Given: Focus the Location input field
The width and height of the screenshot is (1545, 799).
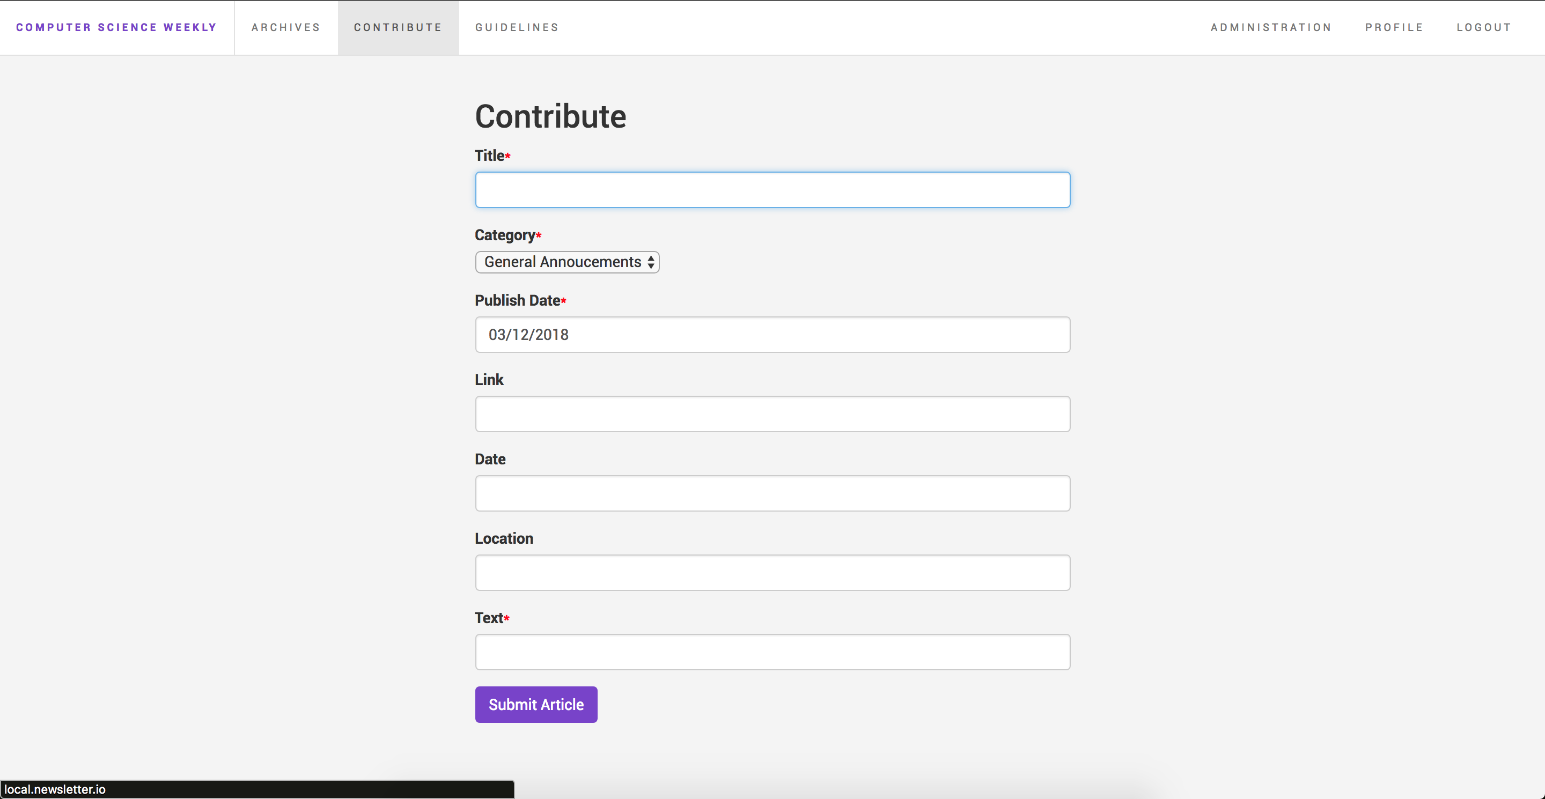Looking at the screenshot, I should [772, 572].
